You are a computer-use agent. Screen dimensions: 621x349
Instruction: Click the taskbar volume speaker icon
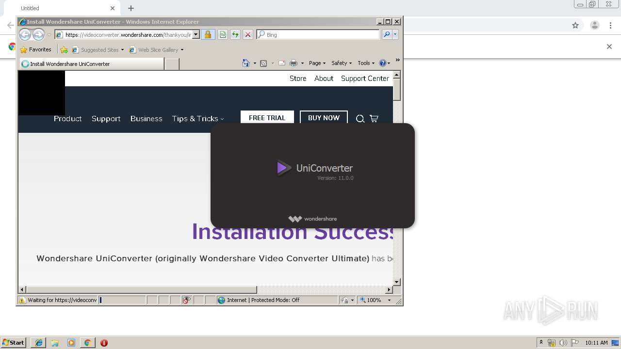[563, 343]
